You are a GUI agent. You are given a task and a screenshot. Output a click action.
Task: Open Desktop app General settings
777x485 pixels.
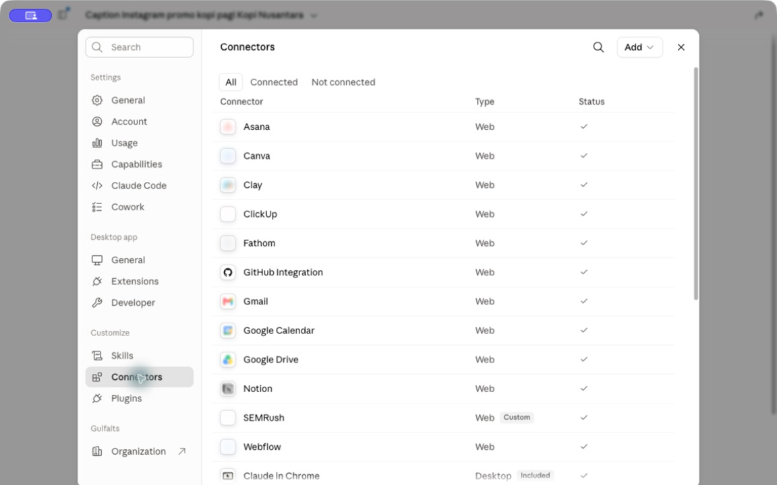[x=139, y=260]
